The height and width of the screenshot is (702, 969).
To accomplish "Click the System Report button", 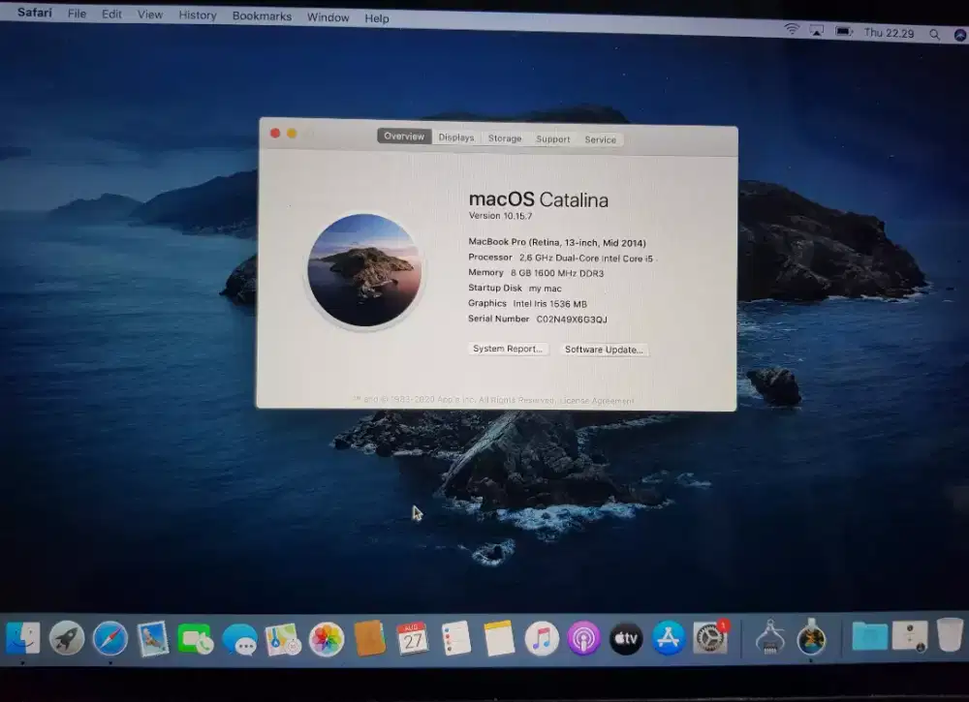I will pos(508,349).
